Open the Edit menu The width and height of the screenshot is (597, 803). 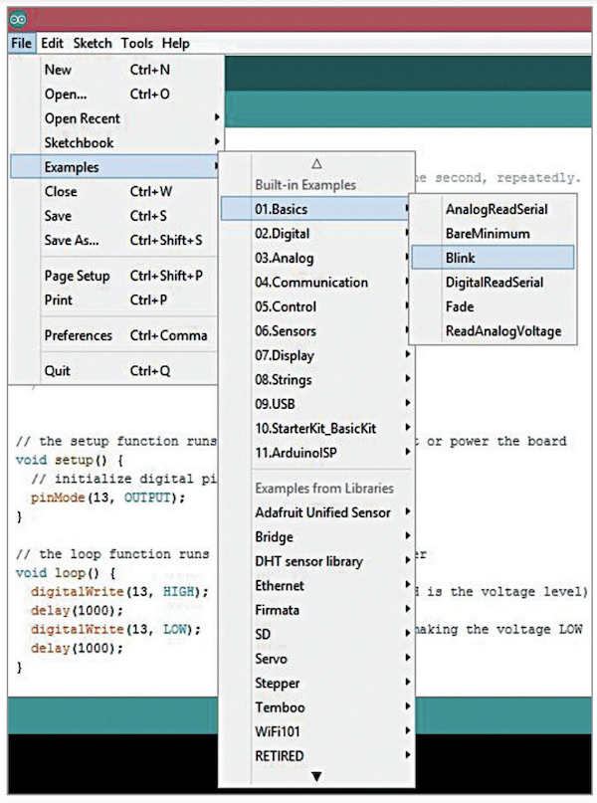tap(53, 44)
